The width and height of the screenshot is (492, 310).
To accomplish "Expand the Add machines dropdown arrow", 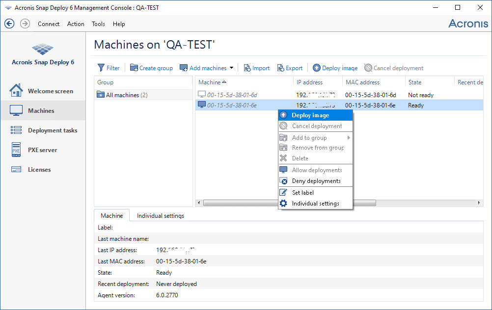I will coord(231,68).
